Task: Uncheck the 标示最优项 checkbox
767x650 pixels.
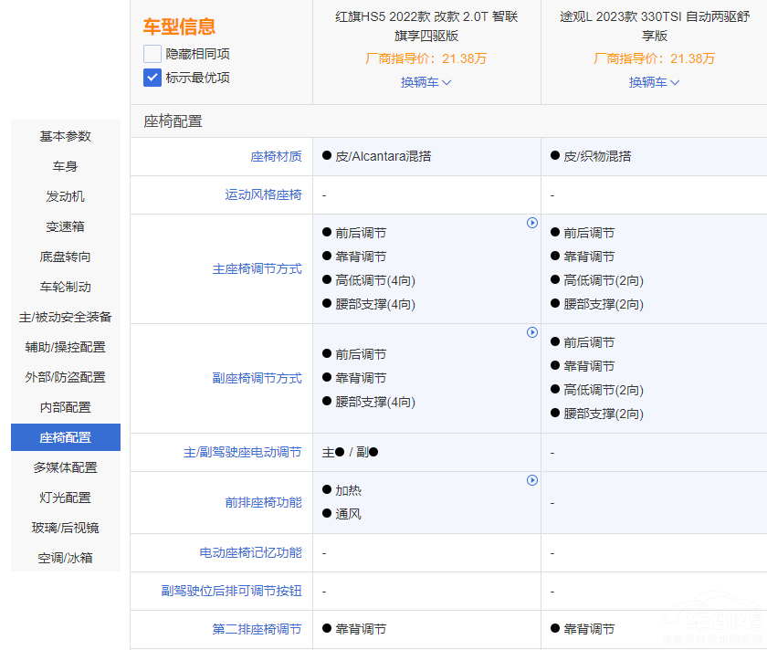Action: (x=152, y=78)
